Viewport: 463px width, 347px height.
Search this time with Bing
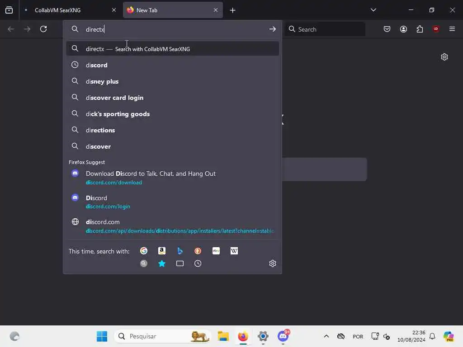click(180, 251)
